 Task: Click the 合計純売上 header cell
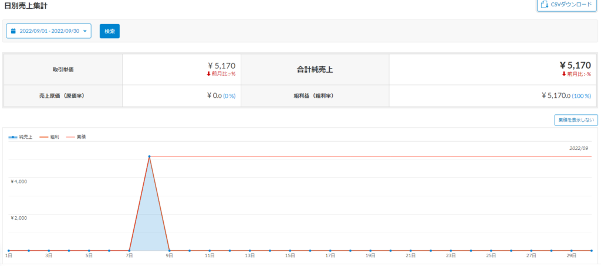click(x=315, y=69)
